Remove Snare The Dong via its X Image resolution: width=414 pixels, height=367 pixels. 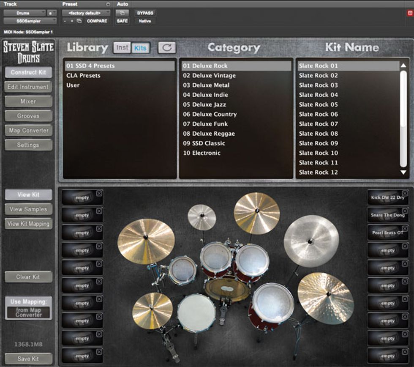pyautogui.click(x=405, y=211)
